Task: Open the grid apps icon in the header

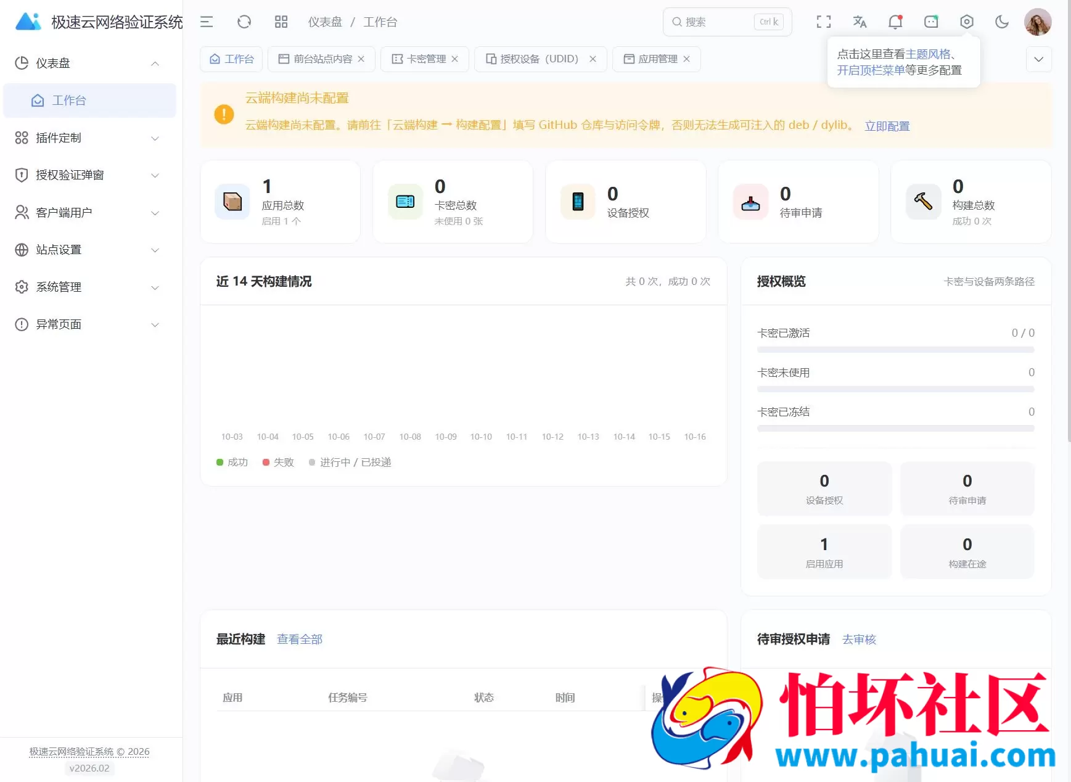Action: (x=281, y=22)
